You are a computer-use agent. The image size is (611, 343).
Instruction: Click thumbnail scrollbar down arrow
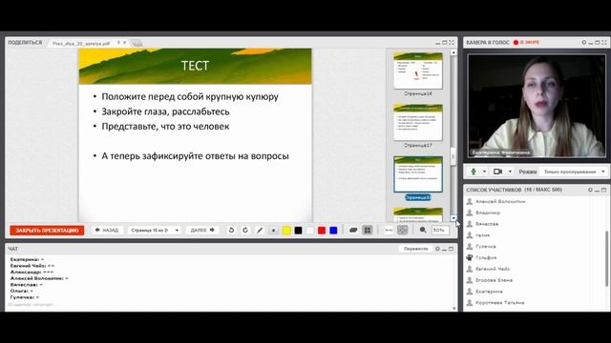[453, 218]
